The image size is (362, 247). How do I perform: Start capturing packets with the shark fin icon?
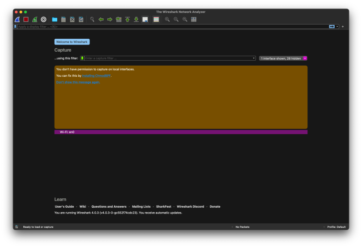click(x=17, y=20)
